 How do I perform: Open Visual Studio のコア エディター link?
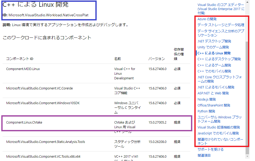pos(221,9)
